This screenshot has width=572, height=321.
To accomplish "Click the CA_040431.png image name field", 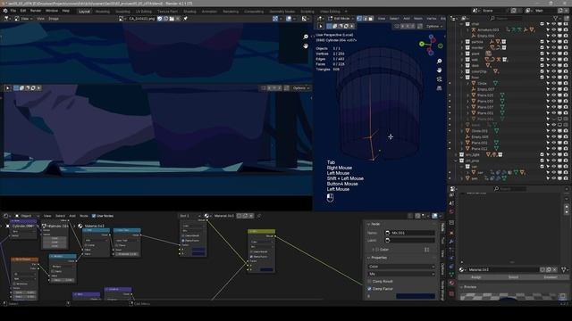I will click(x=142, y=18).
